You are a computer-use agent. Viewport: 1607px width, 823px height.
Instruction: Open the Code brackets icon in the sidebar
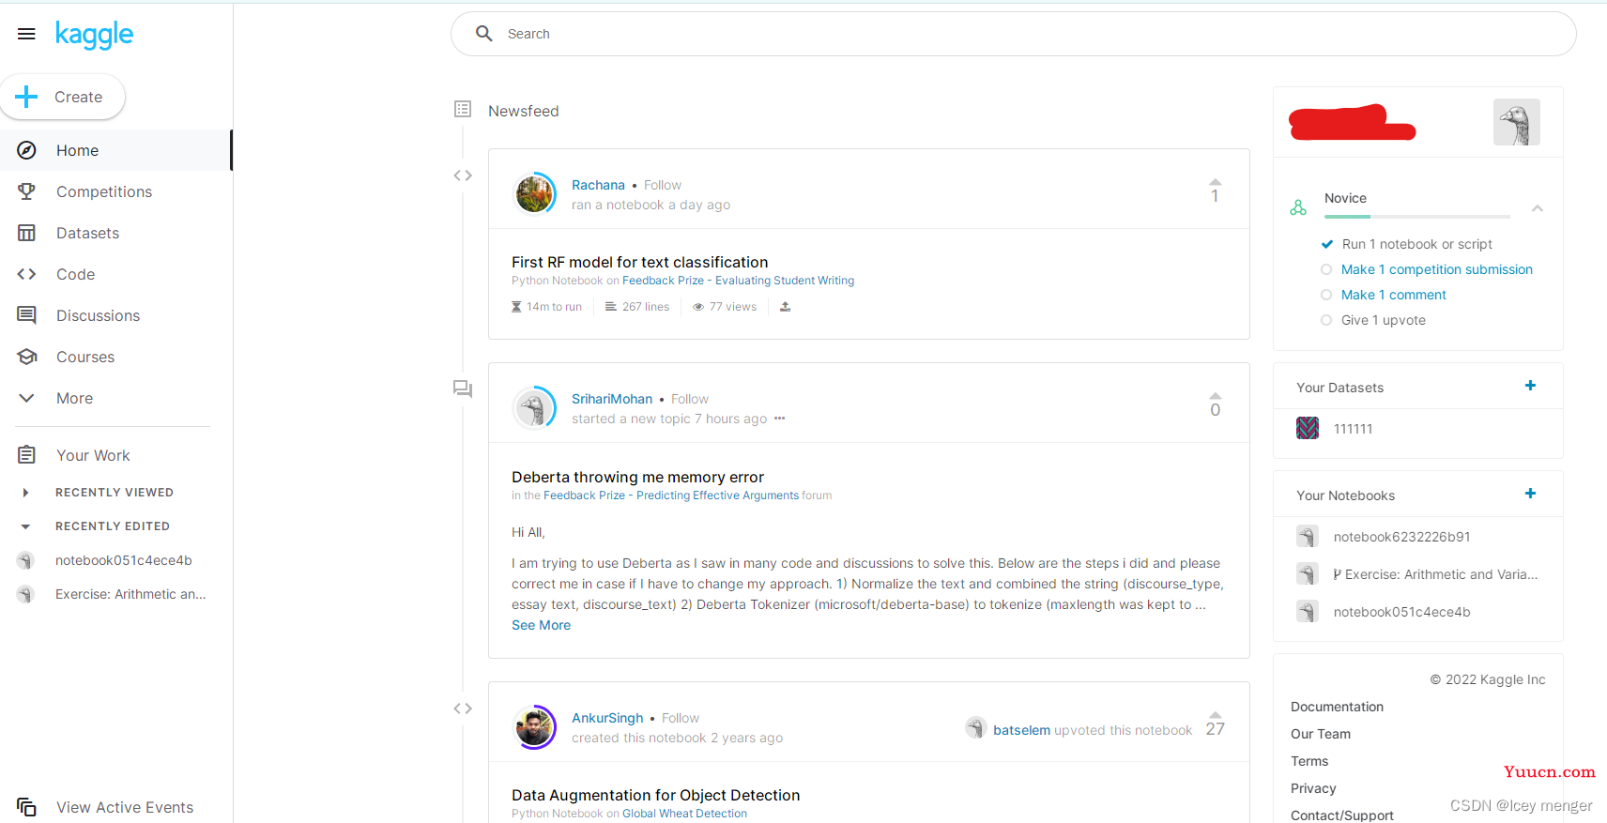pyautogui.click(x=27, y=274)
